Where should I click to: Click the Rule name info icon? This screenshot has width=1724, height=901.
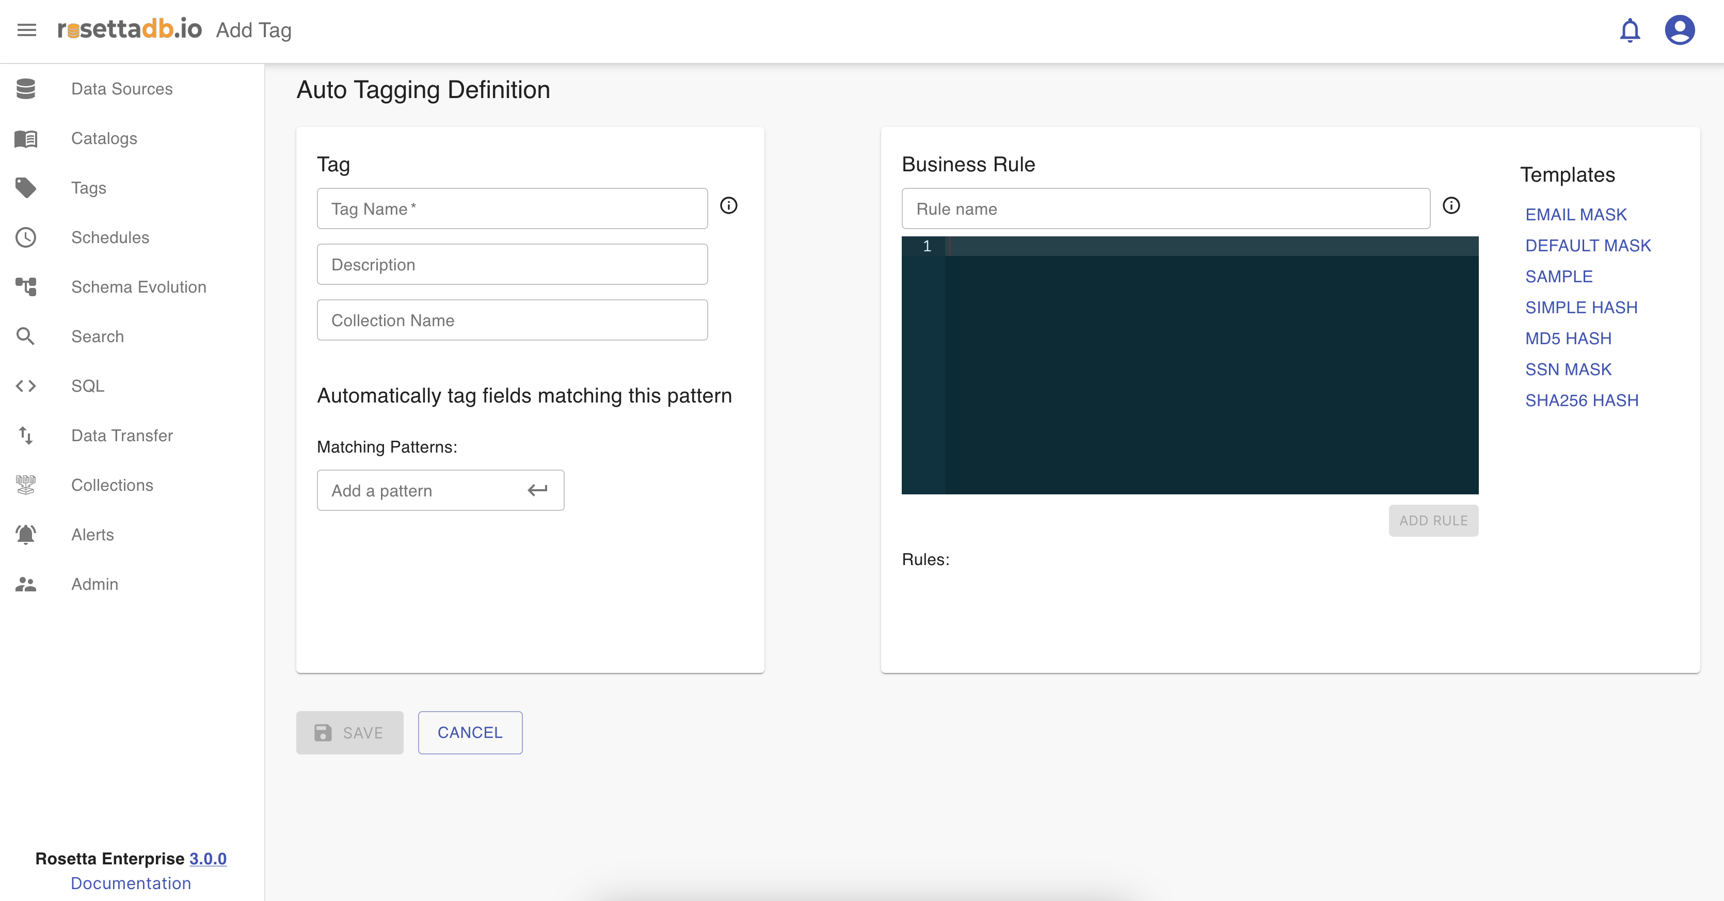1451,206
